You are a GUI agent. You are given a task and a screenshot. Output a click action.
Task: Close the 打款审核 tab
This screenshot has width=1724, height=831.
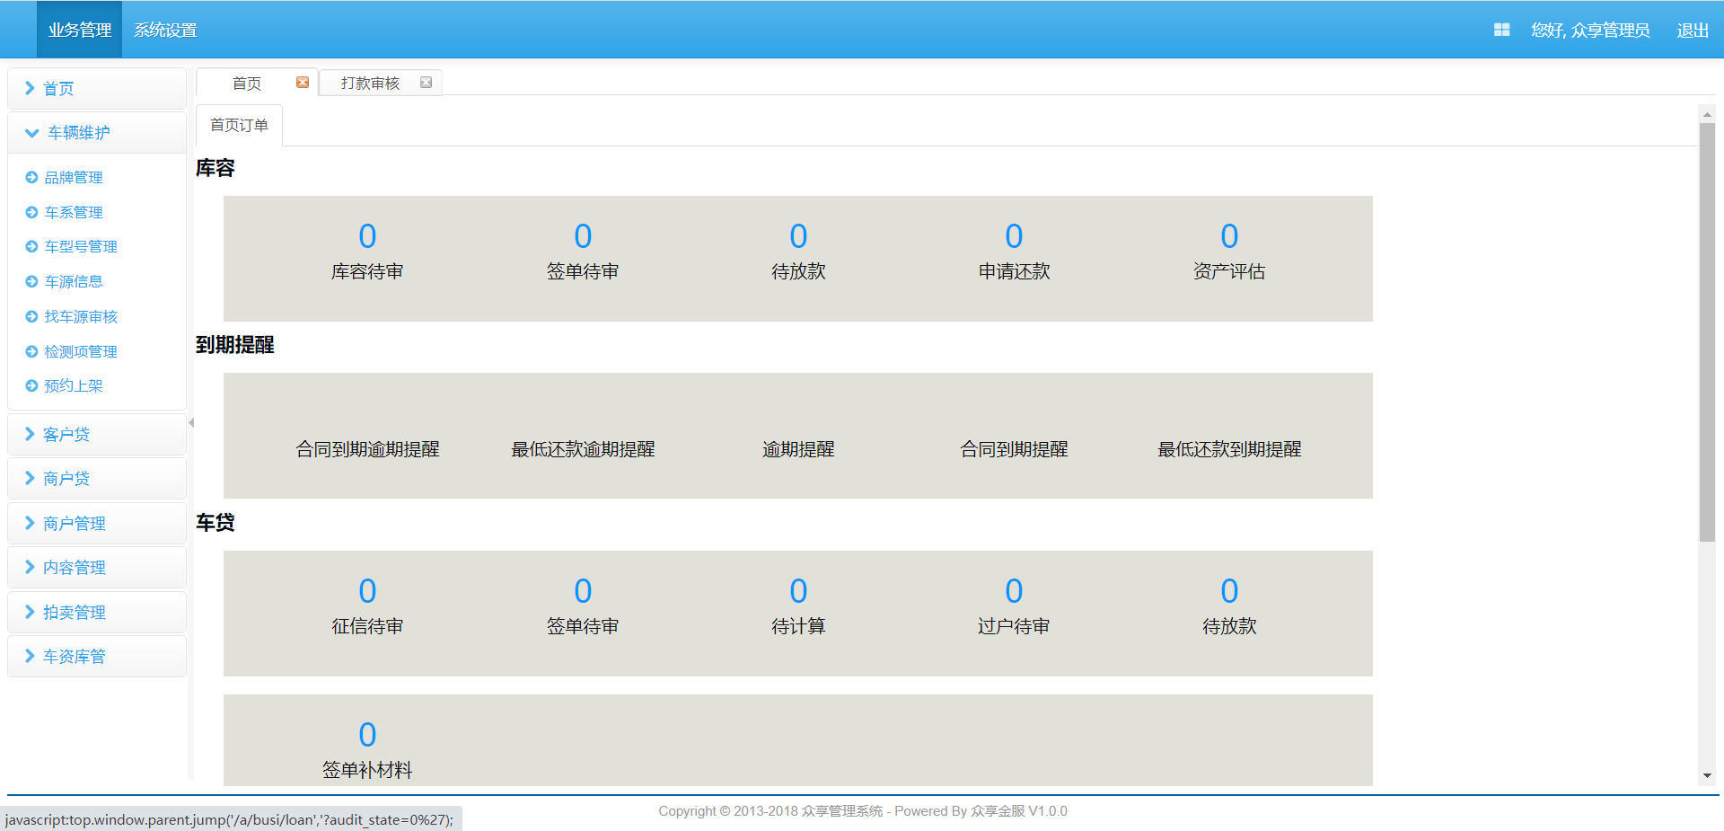(x=427, y=83)
